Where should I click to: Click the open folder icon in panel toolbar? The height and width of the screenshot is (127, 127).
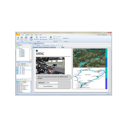(x=35, y=45)
